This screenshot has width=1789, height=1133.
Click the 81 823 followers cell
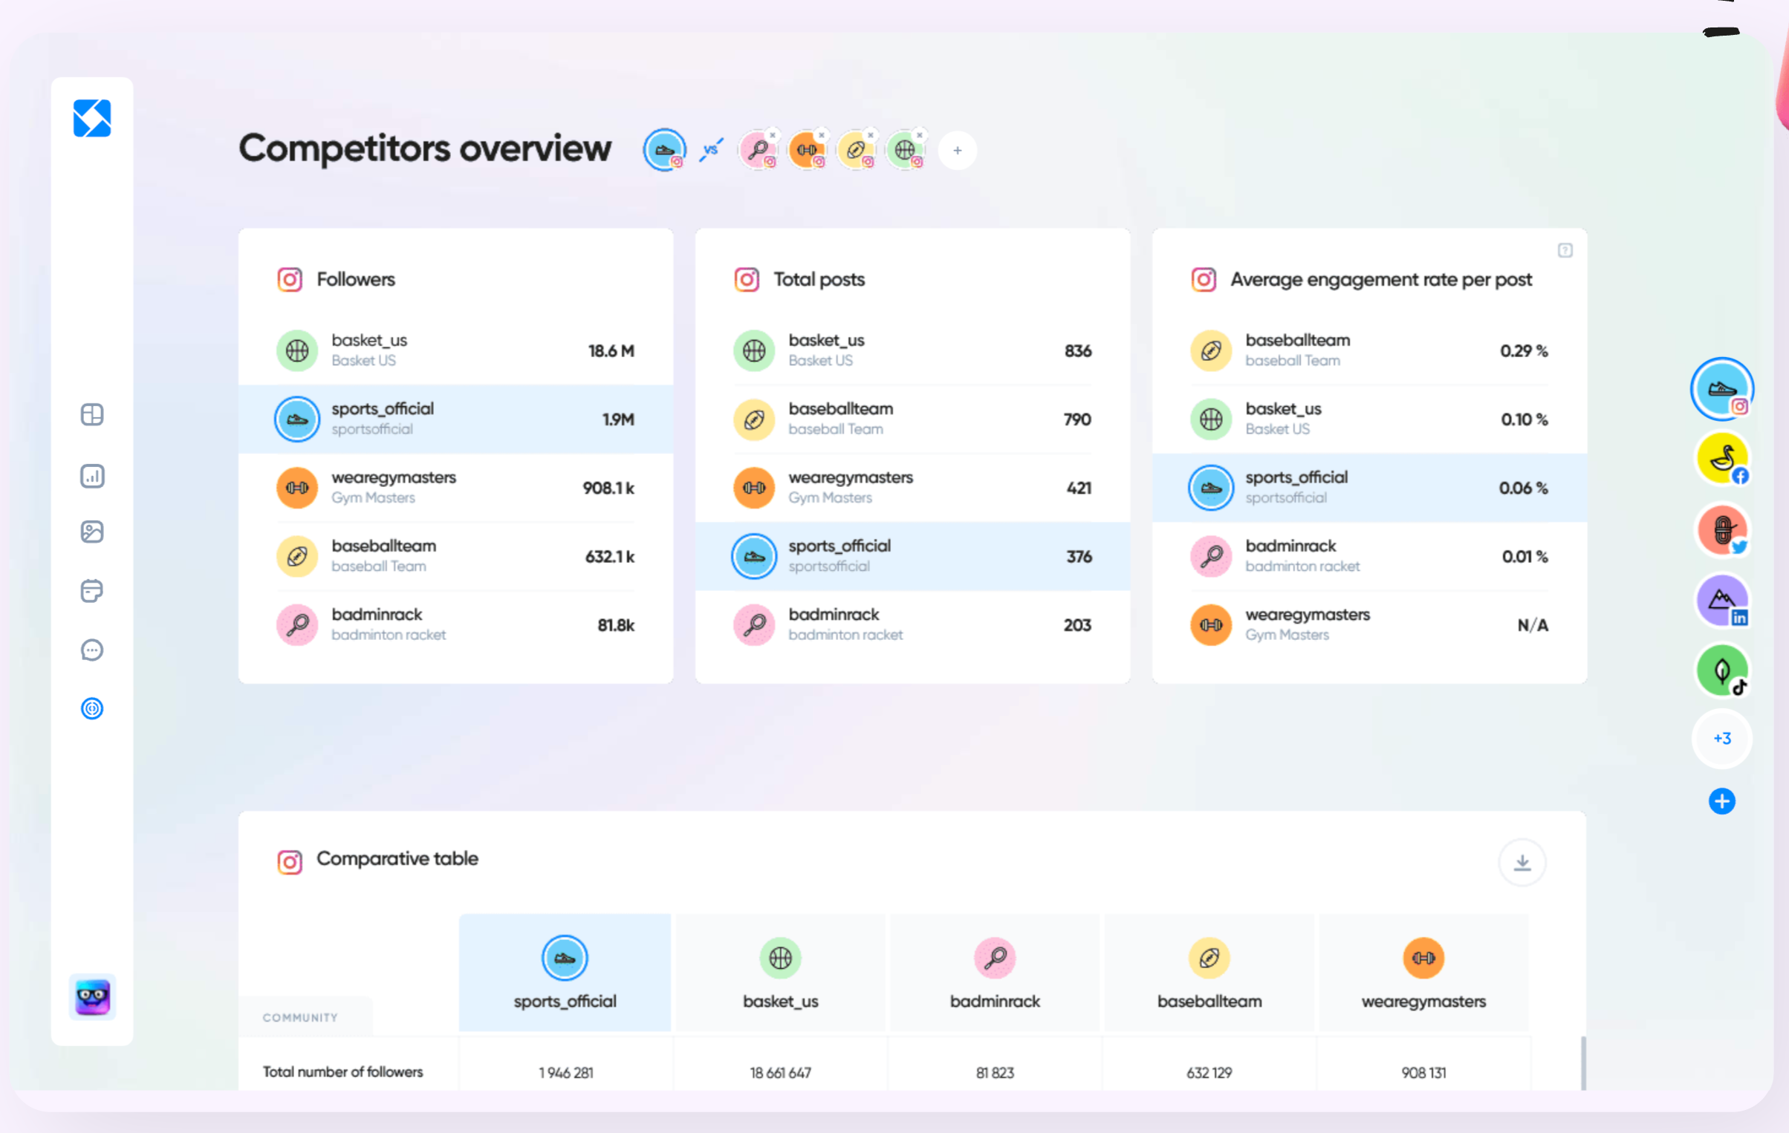(x=995, y=1072)
